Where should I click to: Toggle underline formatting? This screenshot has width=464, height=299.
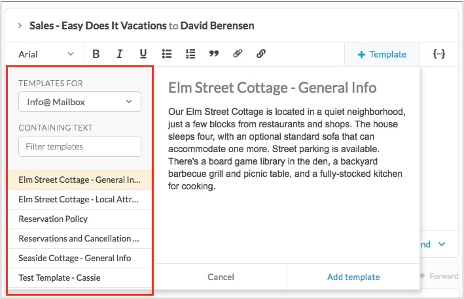click(x=143, y=54)
